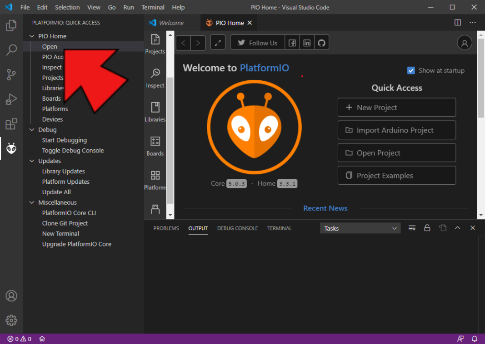485x344 pixels.
Task: Switch to the DEBUG CONSOLE tab
Action: [237, 228]
